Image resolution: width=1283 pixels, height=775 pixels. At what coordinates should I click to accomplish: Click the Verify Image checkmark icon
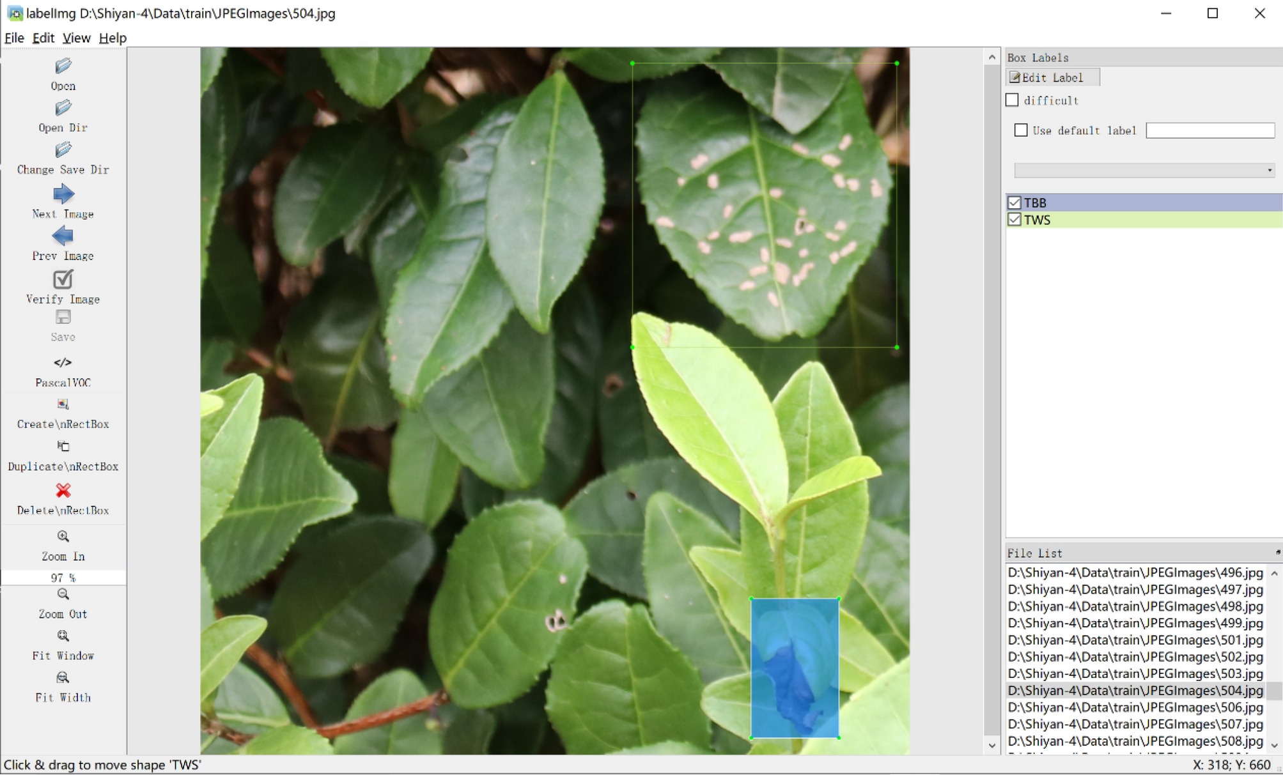63,279
